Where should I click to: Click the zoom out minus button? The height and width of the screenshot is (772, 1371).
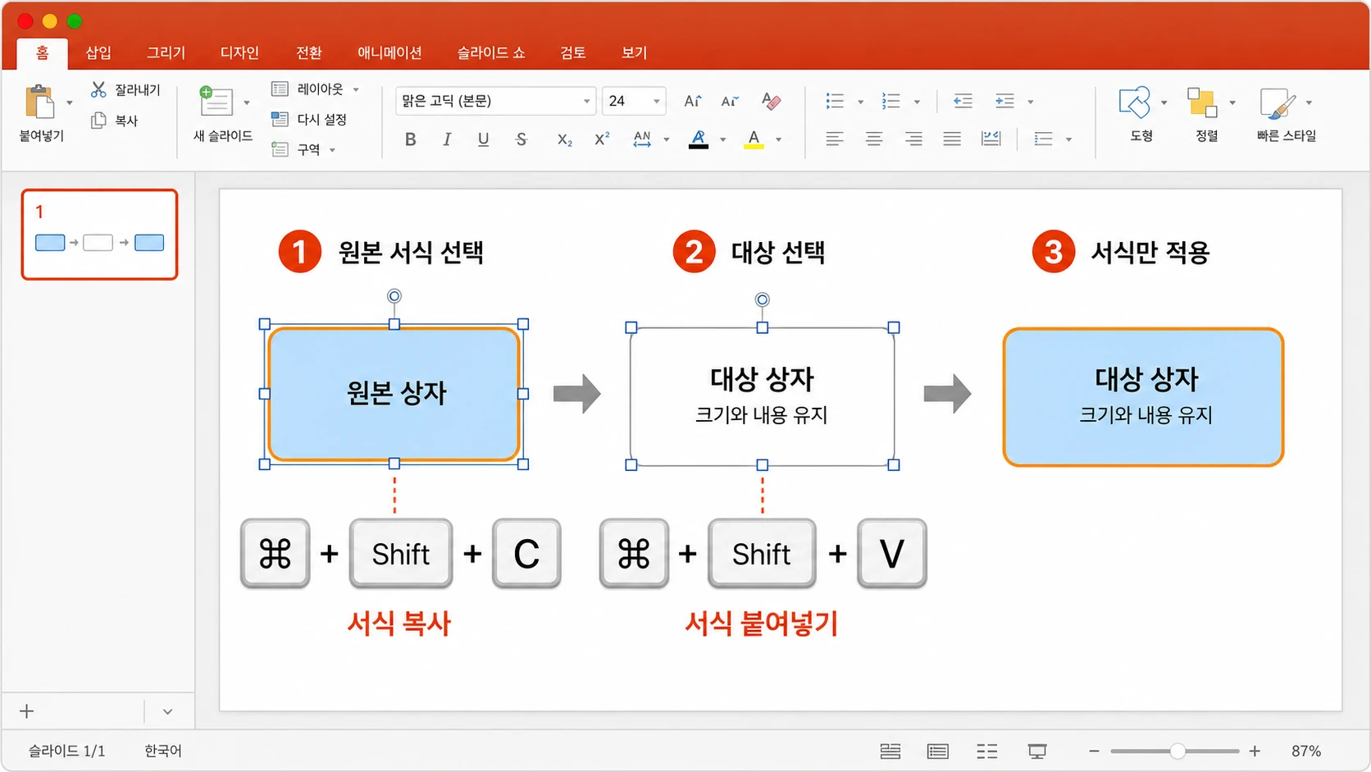[1094, 751]
